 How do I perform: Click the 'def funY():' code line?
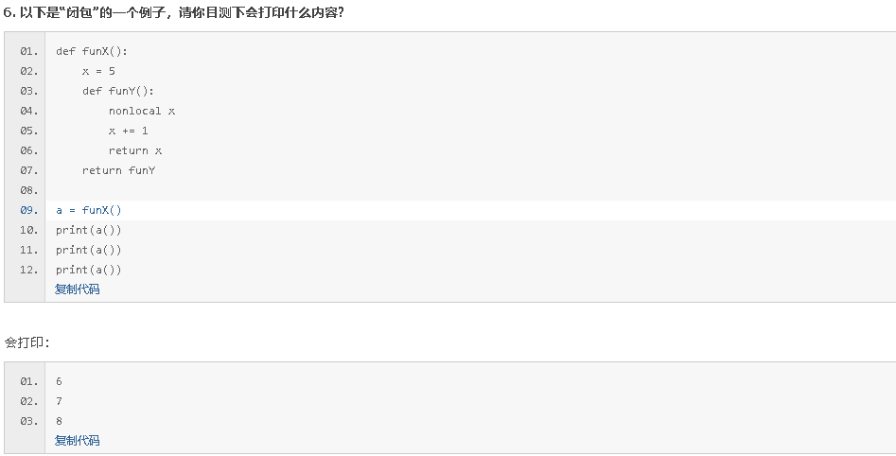117,91
